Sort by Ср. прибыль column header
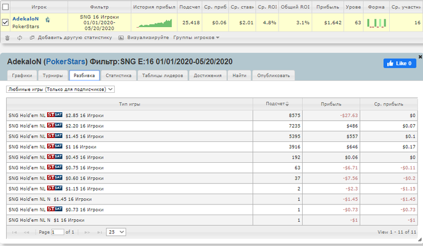 pos(389,104)
